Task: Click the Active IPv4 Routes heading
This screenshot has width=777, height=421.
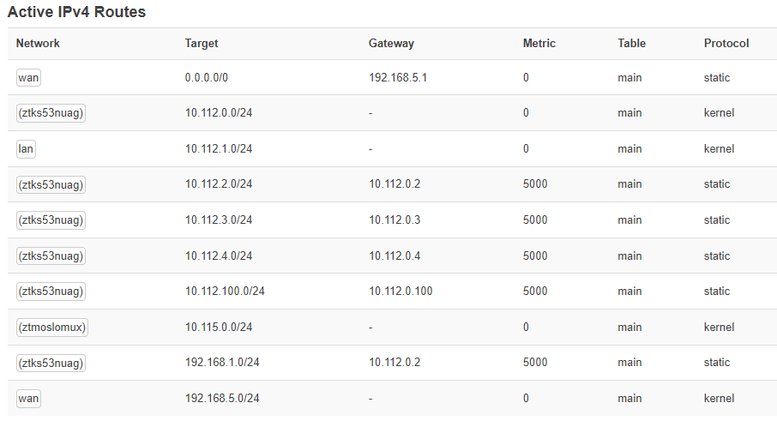Action: [76, 12]
